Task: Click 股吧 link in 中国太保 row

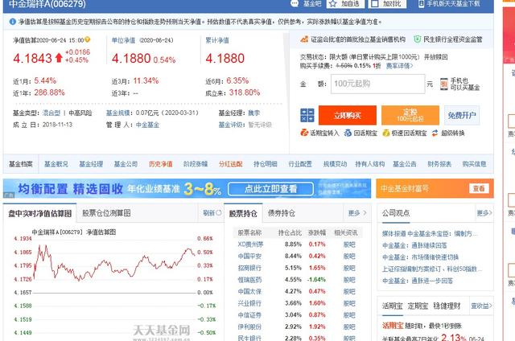Action: tap(349, 291)
